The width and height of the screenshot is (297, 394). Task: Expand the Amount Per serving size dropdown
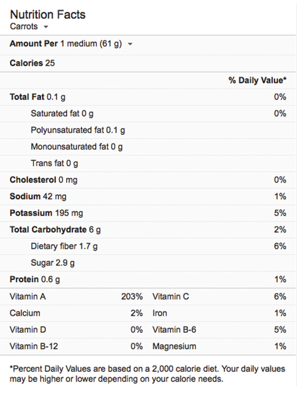(130, 44)
